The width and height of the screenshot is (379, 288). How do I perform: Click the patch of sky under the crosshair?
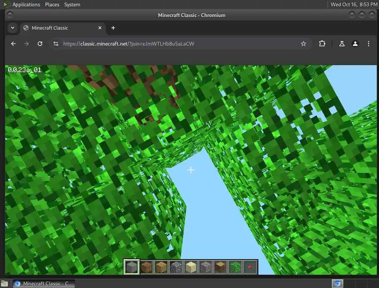(191, 170)
